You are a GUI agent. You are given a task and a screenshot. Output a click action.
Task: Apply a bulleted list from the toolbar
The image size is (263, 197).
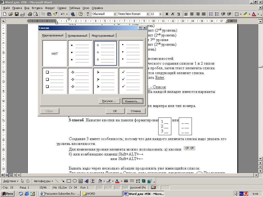217,14
